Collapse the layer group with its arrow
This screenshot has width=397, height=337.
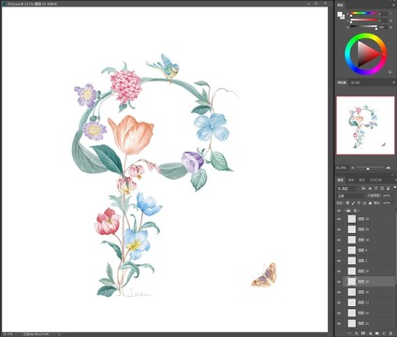coord(345,211)
